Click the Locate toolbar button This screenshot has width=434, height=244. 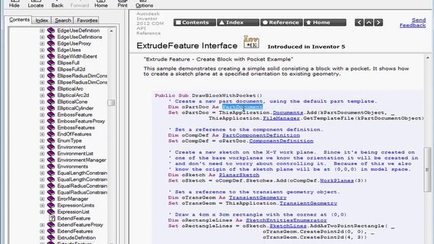click(x=35, y=4)
